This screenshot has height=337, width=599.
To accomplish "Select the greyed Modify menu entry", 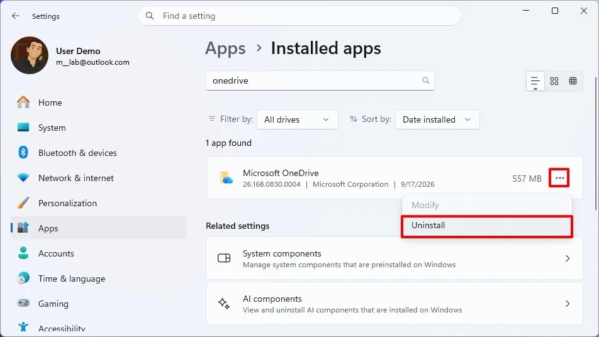I will click(x=487, y=206).
